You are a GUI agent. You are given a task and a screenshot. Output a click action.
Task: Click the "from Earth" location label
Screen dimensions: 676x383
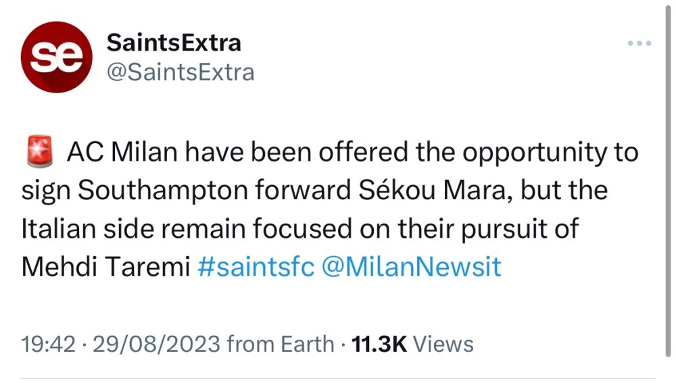(x=281, y=344)
